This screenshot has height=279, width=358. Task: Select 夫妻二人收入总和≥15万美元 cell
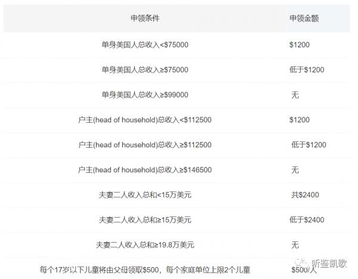(x=145, y=220)
